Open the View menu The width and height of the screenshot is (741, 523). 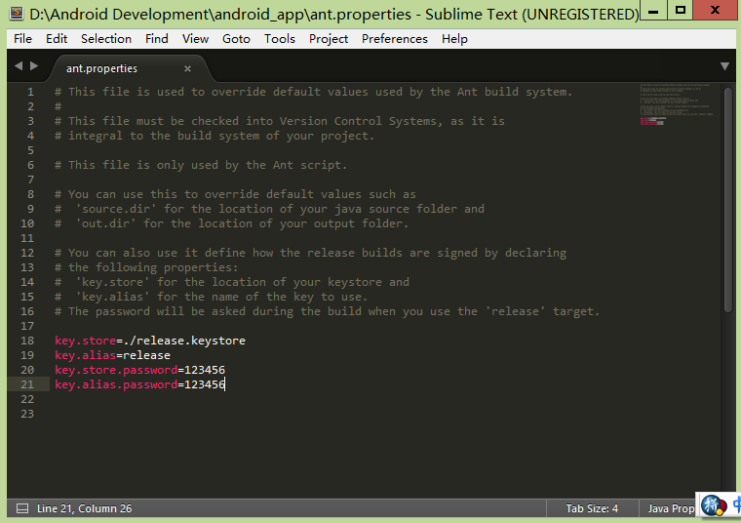[x=195, y=39]
